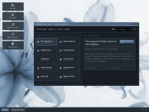Screen dimensions: 149x112
Task: Click the 'The Legend of Zelda: Tears of the Kingdom' heading
Action: [101, 43]
